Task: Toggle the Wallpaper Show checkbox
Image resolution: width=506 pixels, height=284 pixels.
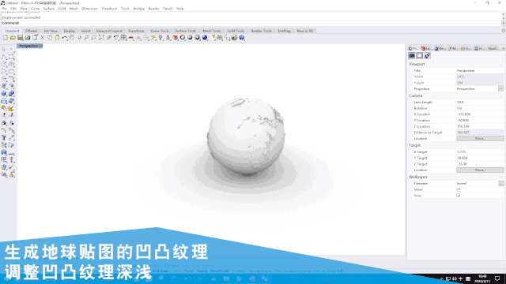Action: click(459, 189)
